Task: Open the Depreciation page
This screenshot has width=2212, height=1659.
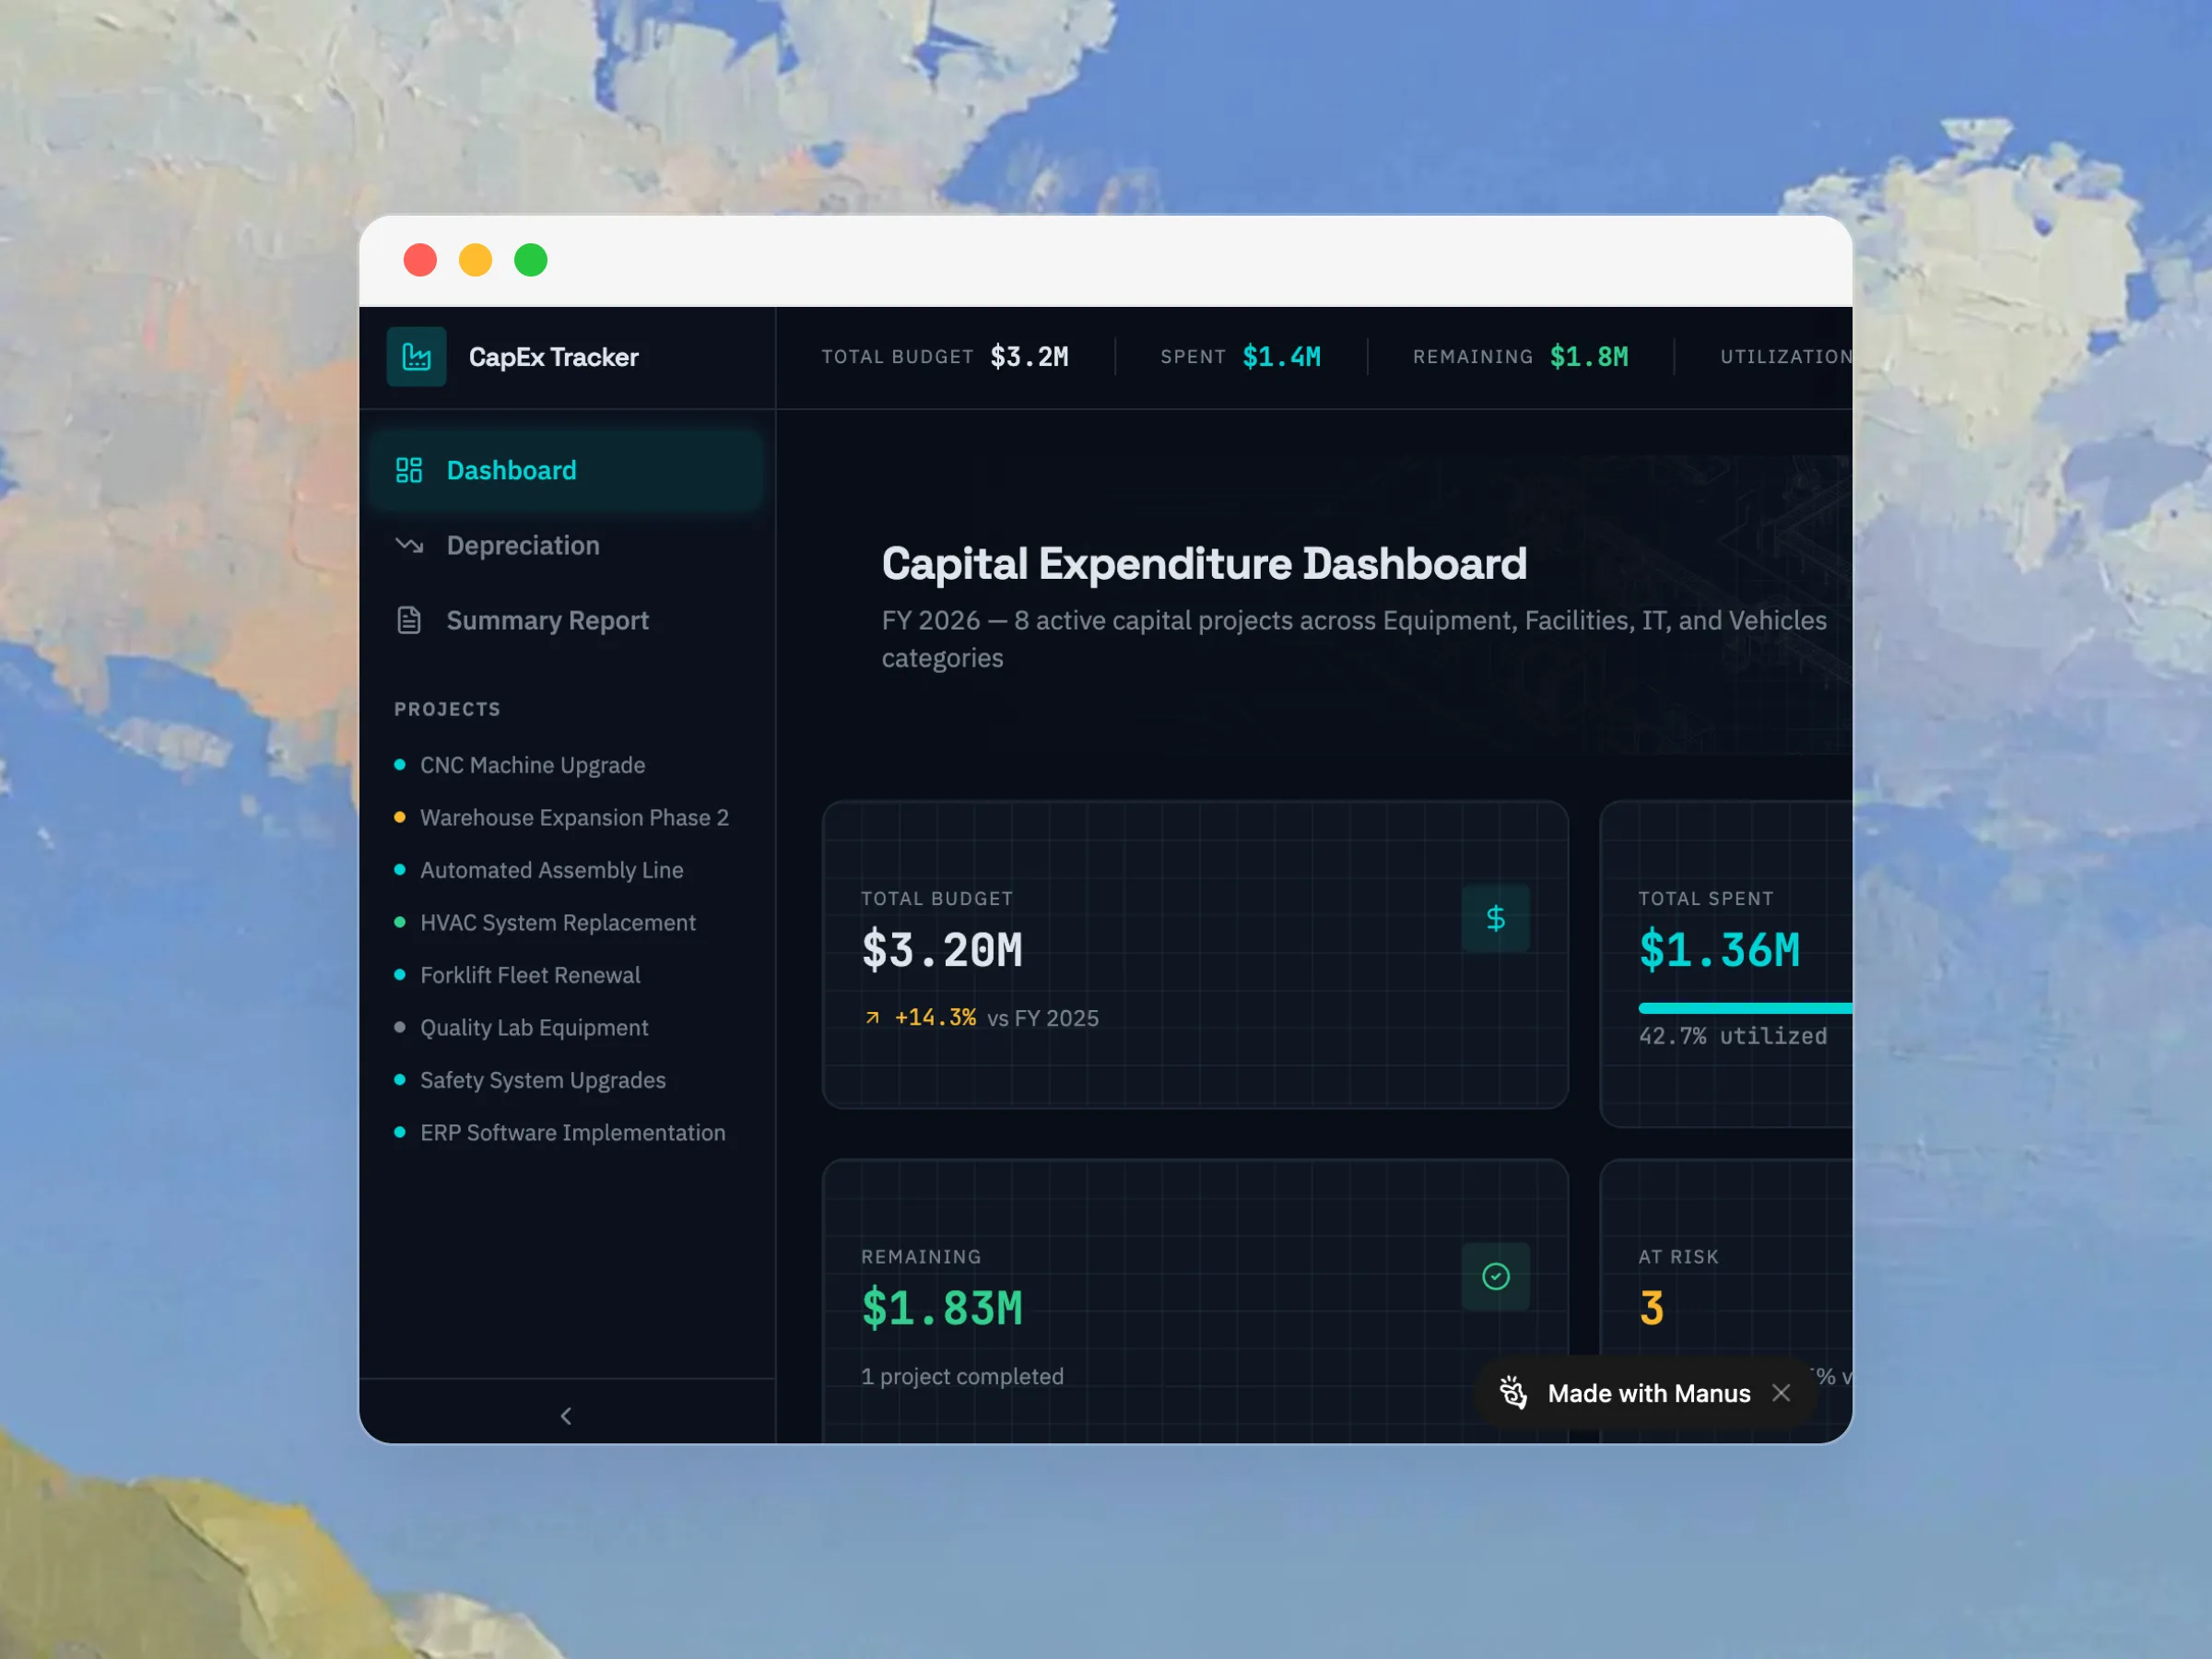Action: [x=523, y=545]
